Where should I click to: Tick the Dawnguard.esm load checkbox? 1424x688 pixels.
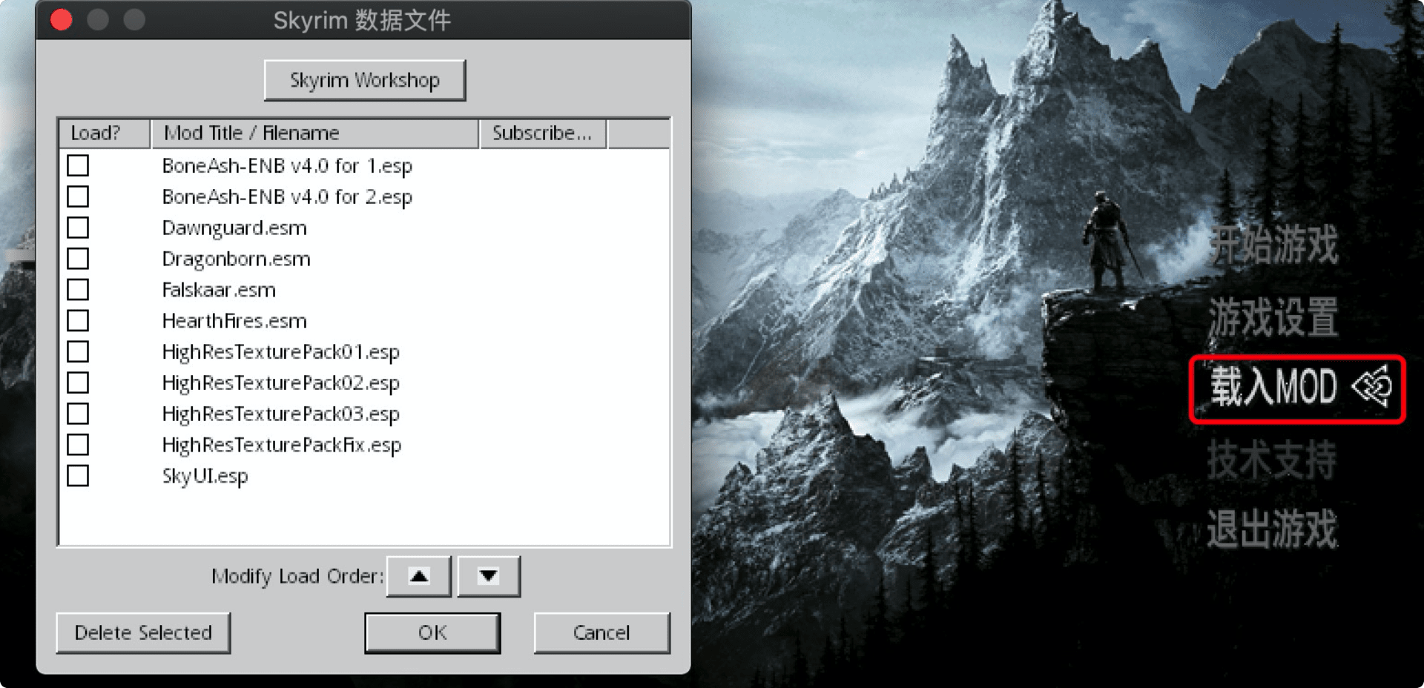click(78, 228)
